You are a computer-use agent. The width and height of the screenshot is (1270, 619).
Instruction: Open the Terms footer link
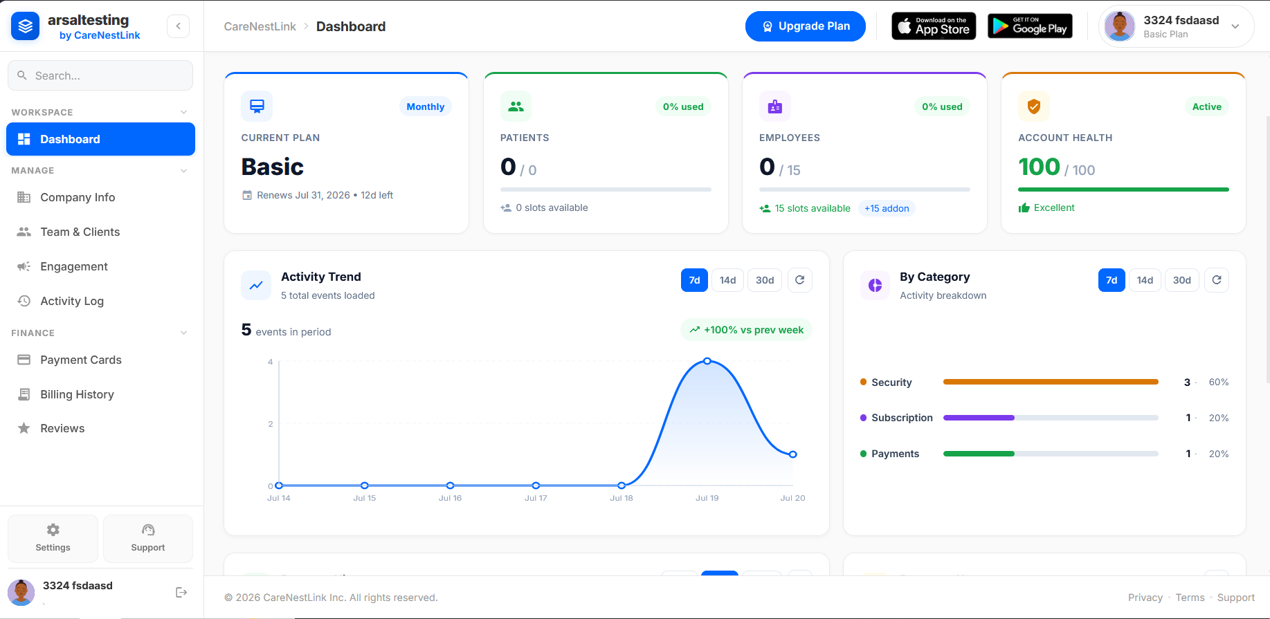(1190, 598)
